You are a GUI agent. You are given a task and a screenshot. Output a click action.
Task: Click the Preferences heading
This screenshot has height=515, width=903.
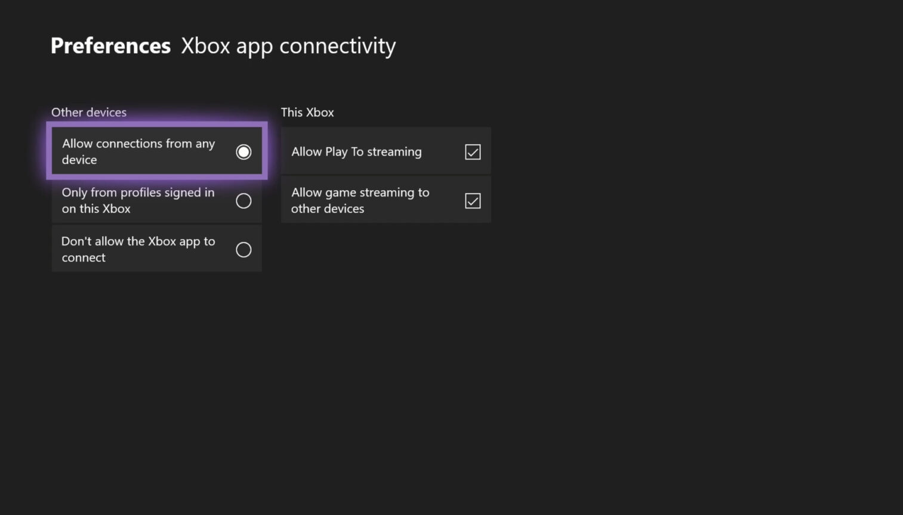(x=110, y=45)
